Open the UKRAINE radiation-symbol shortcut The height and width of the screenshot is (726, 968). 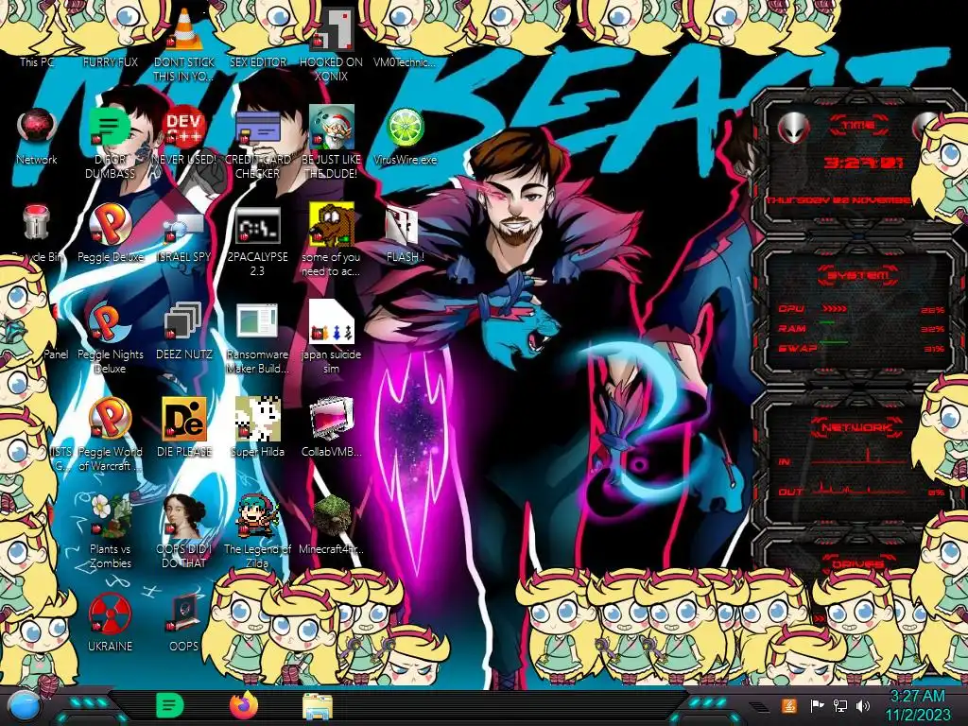click(110, 614)
